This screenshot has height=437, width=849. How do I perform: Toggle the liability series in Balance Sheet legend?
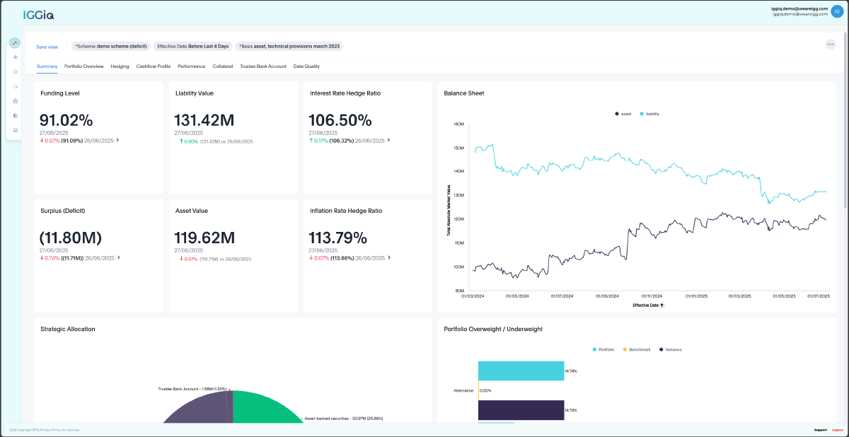coord(649,113)
